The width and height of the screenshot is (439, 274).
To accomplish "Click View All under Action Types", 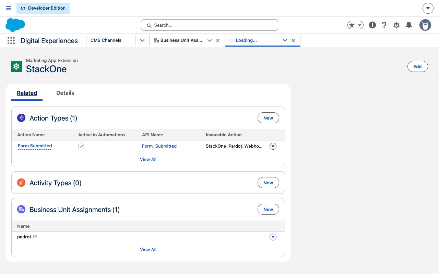I will [148, 160].
